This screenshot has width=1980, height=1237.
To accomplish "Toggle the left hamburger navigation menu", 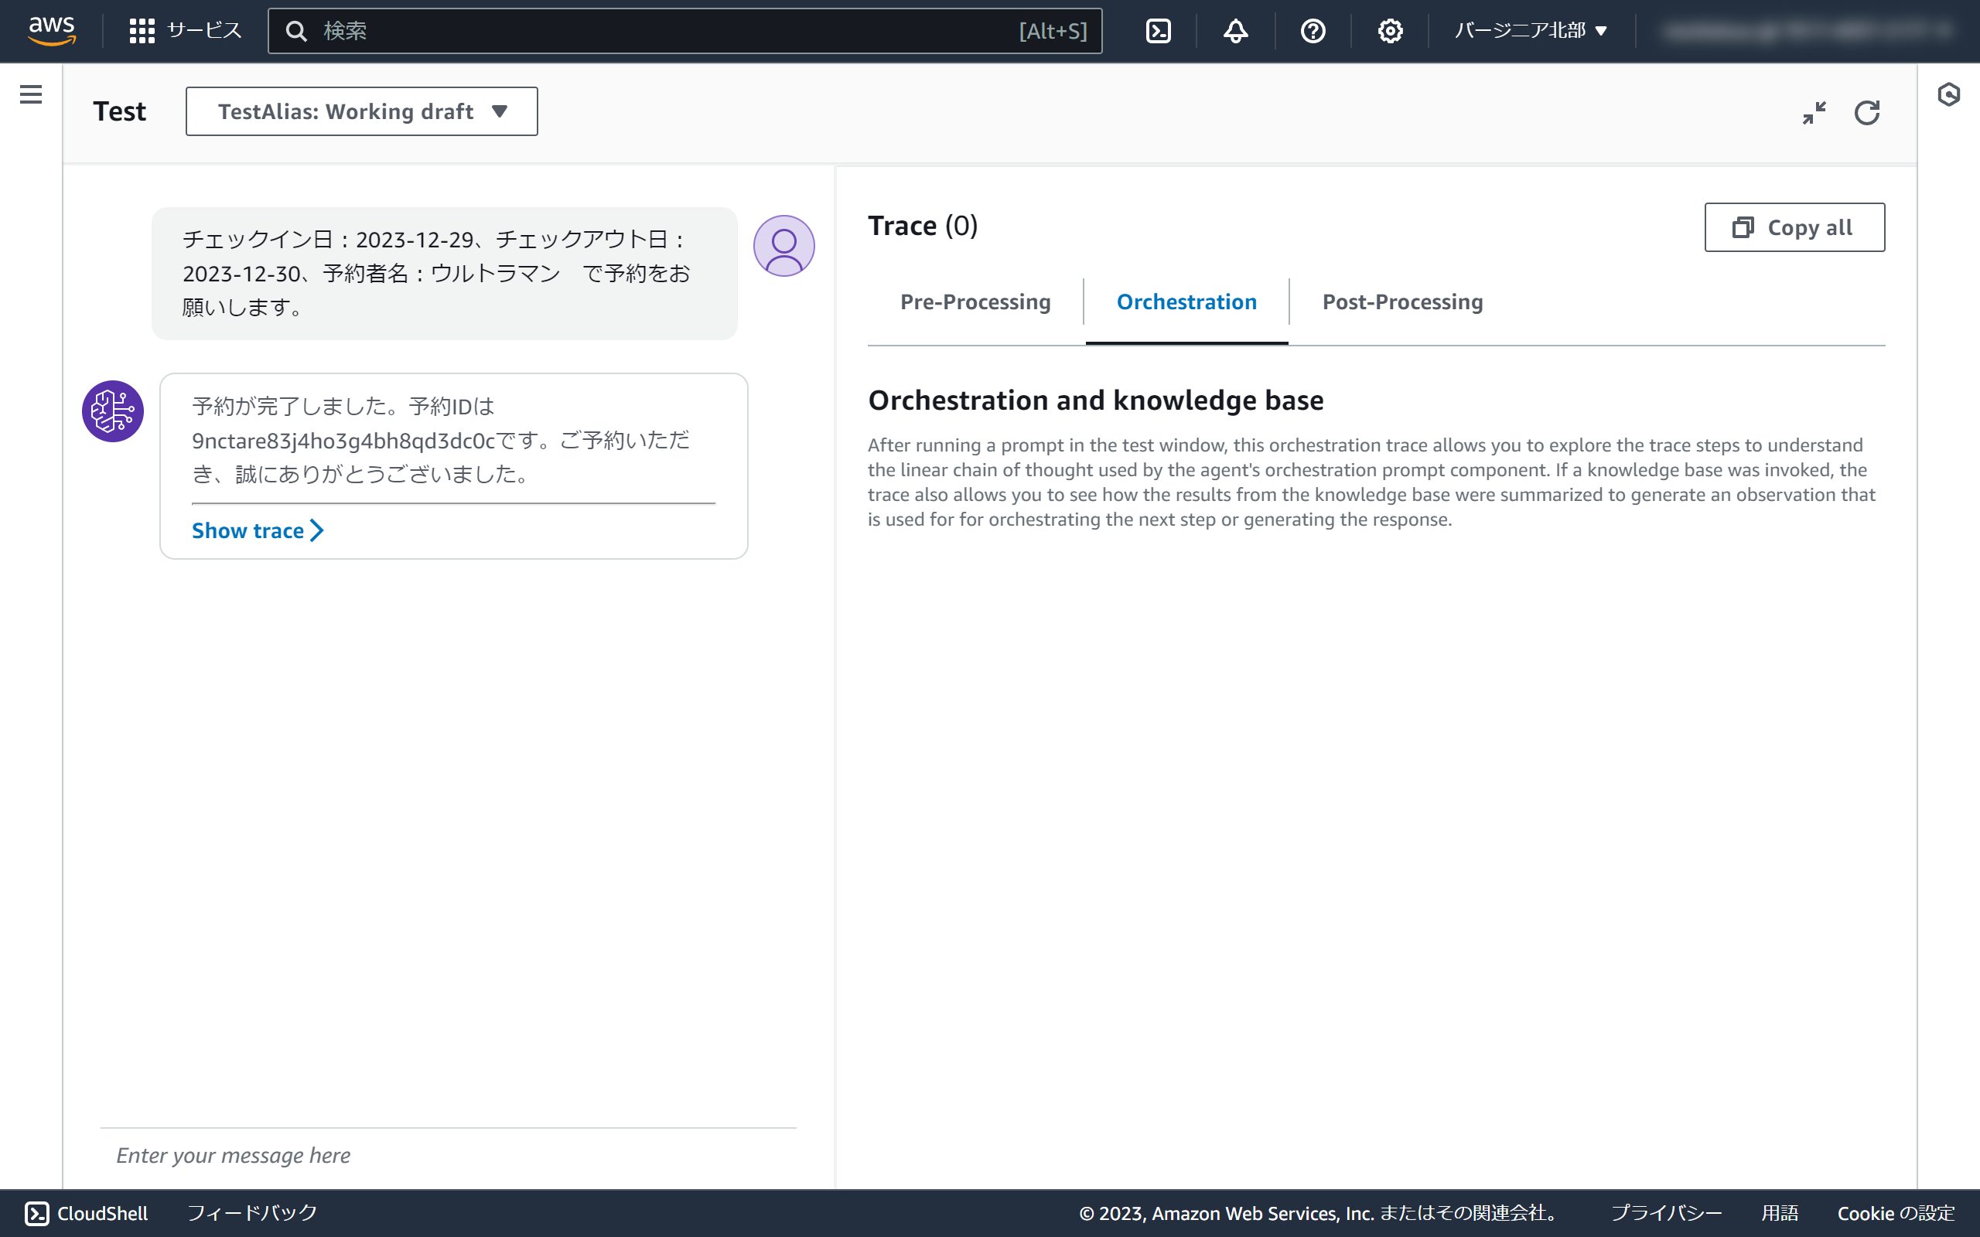I will point(31,95).
